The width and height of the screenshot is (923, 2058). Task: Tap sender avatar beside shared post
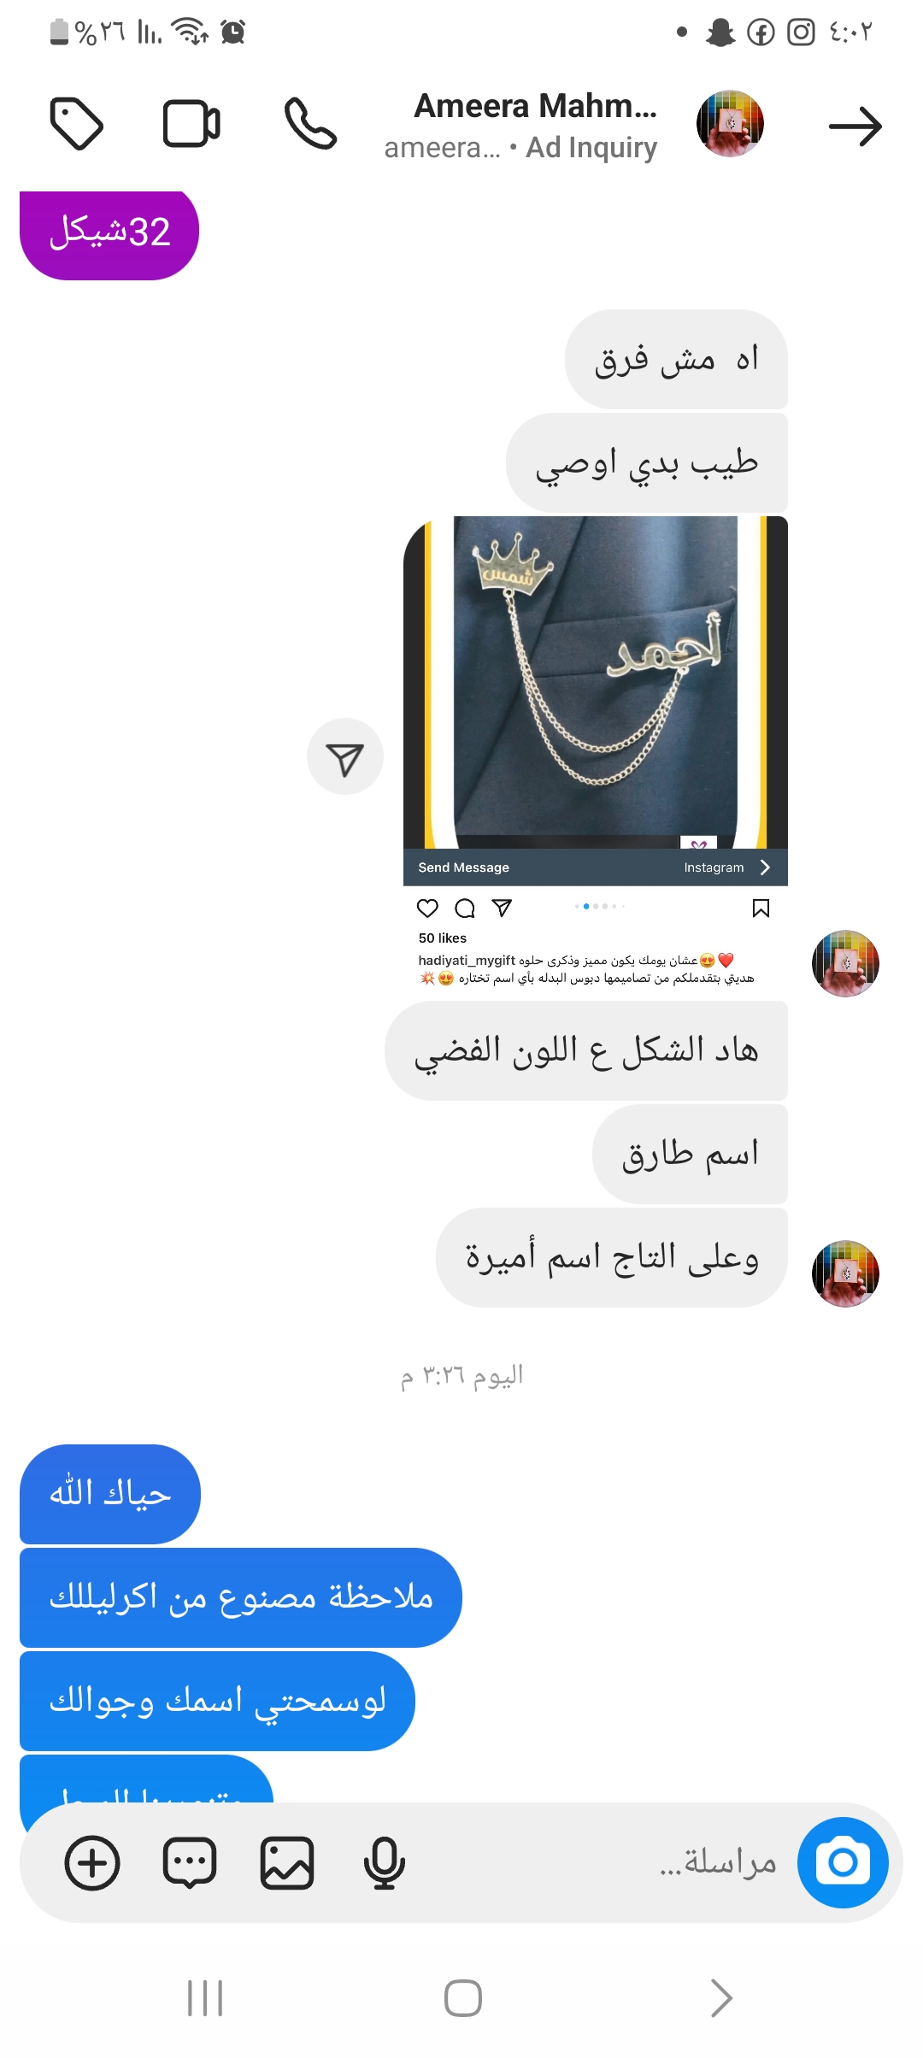[845, 963]
